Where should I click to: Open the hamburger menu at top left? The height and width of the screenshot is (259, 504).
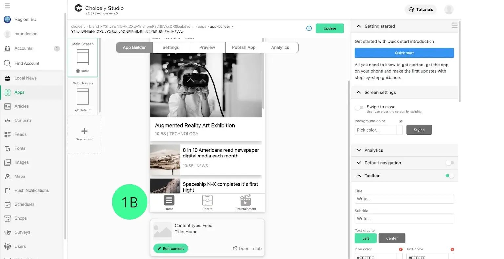coord(7,6)
